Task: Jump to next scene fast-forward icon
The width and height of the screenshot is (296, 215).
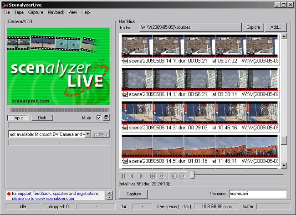Action: tap(162, 176)
